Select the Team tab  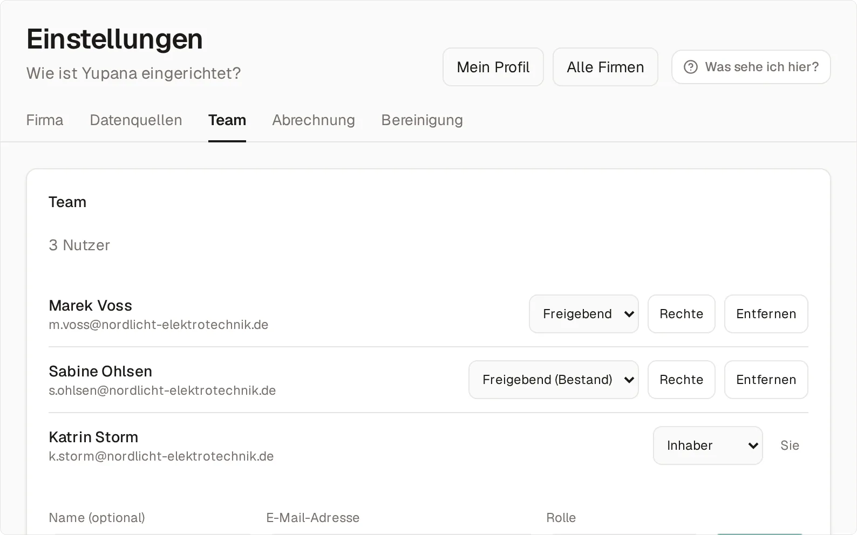[x=227, y=120]
